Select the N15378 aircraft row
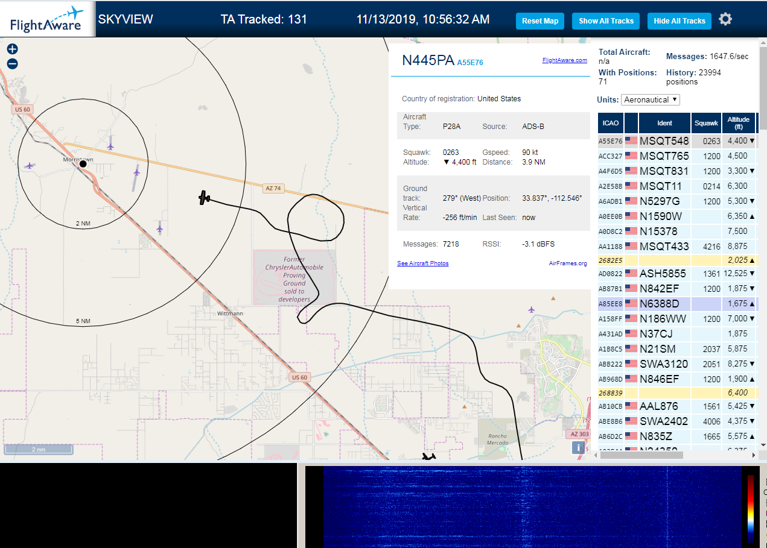767x548 pixels. [x=678, y=231]
